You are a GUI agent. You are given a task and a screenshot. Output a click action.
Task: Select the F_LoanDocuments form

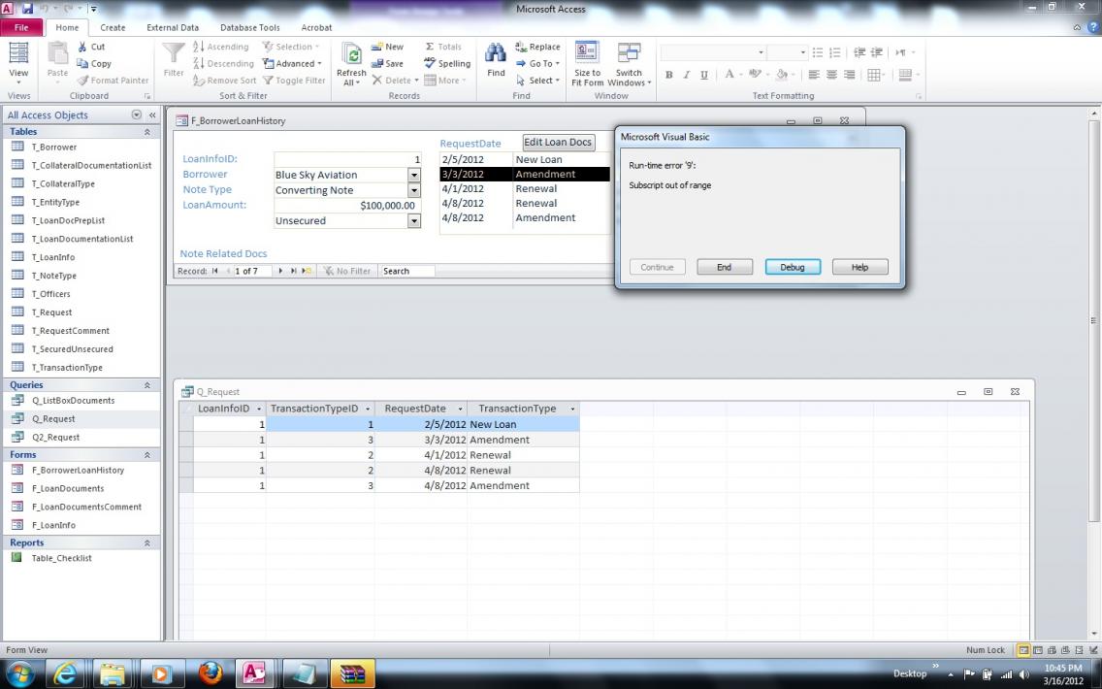point(68,489)
